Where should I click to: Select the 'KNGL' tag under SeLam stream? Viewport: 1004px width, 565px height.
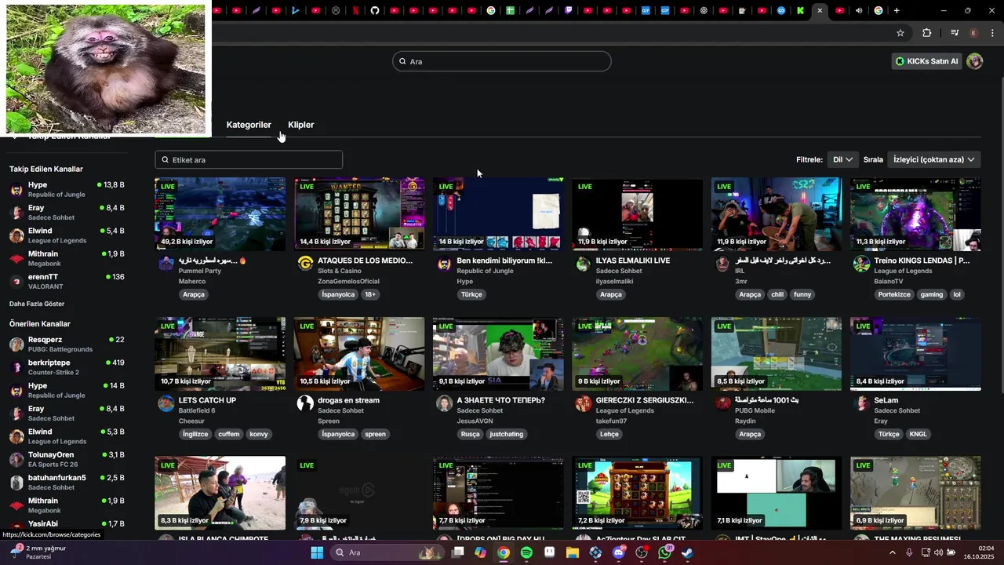point(918,434)
